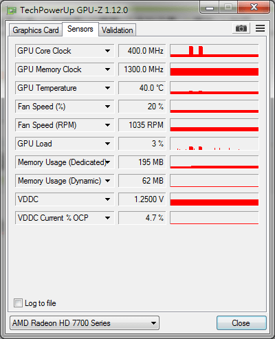Click the 40.0 °C temperature value field

point(142,88)
